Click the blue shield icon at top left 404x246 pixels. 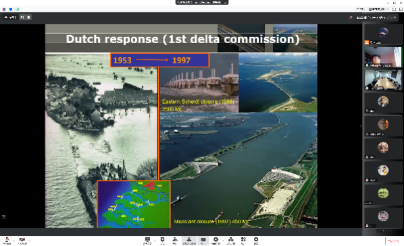(x=11, y=9)
